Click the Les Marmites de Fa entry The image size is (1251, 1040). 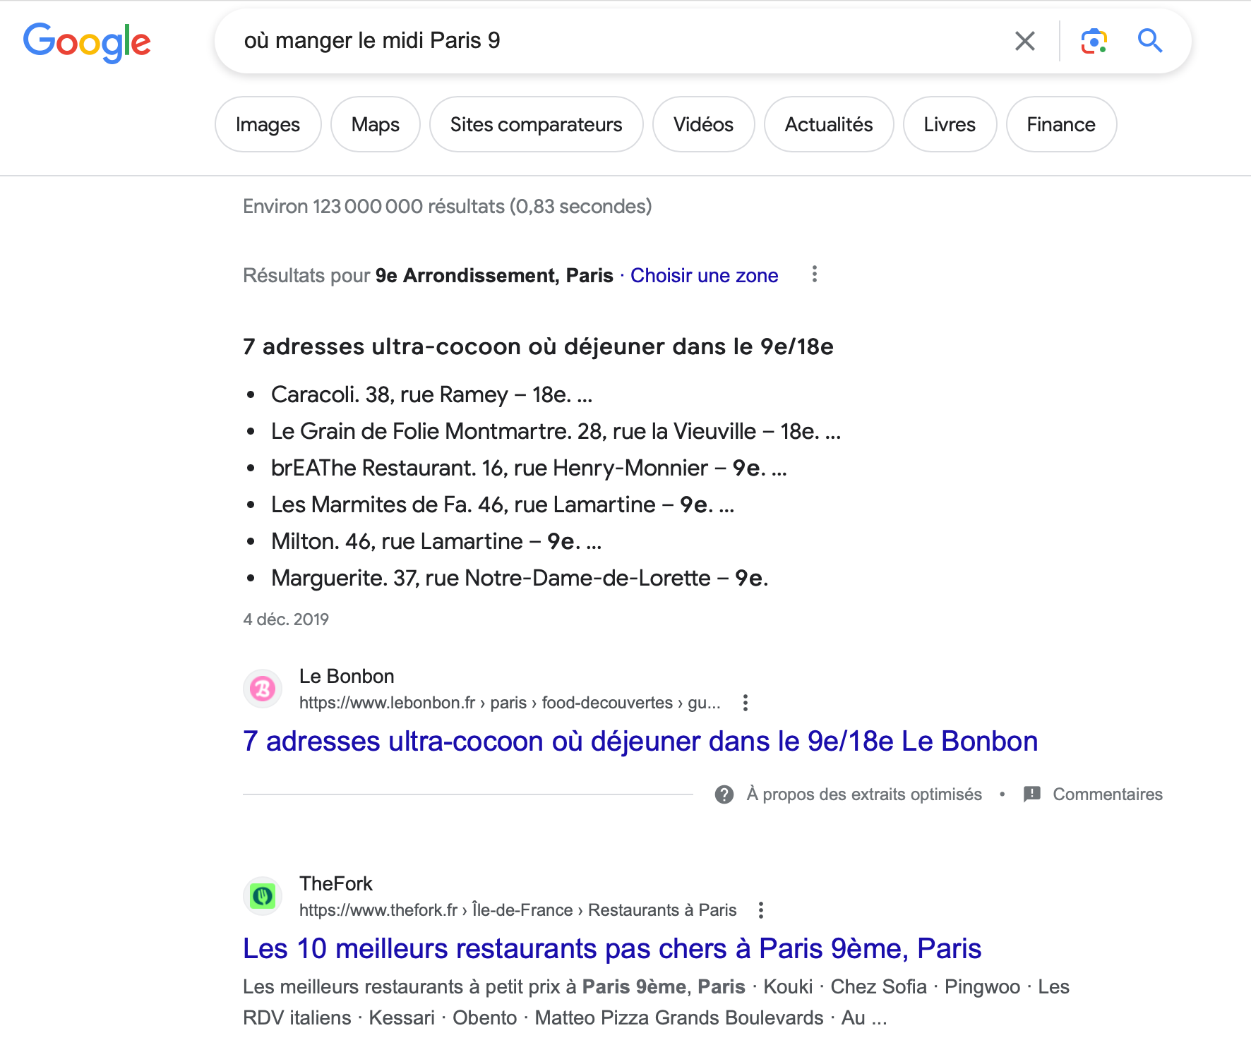coord(503,504)
